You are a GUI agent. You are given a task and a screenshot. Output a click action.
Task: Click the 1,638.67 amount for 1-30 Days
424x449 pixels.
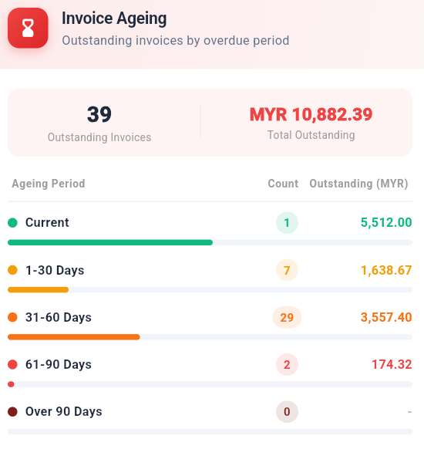coord(386,270)
